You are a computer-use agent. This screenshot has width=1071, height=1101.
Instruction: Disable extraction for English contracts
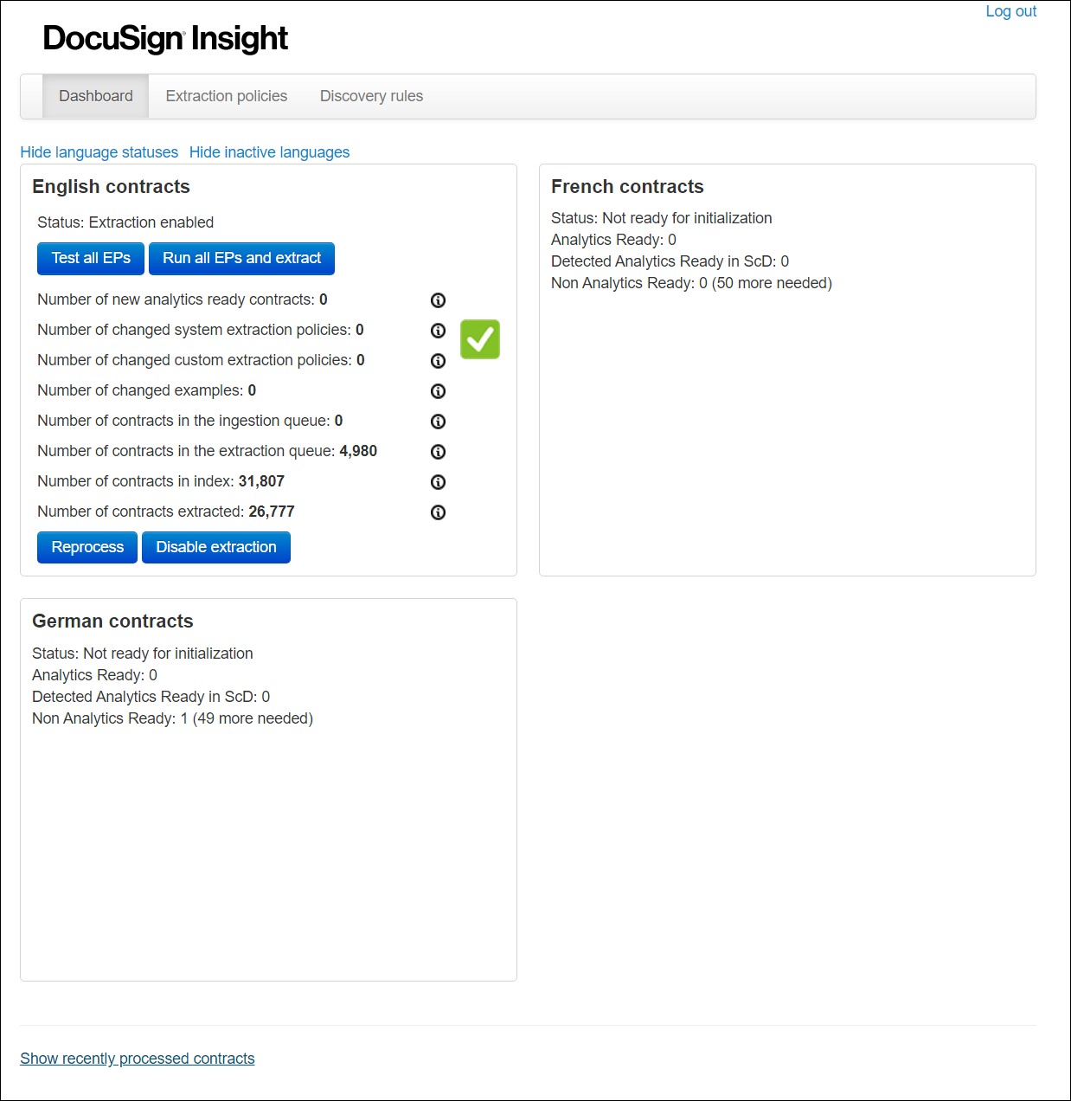coord(215,547)
